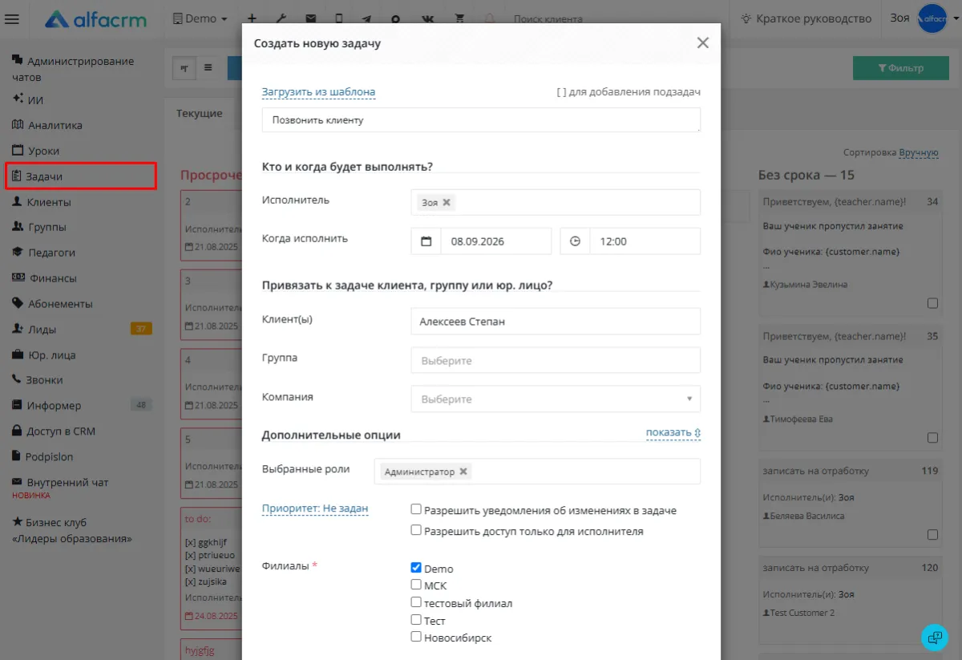The image size is (962, 660).
Task: Select the Новосибирск branch checkbox
Action: point(416,637)
